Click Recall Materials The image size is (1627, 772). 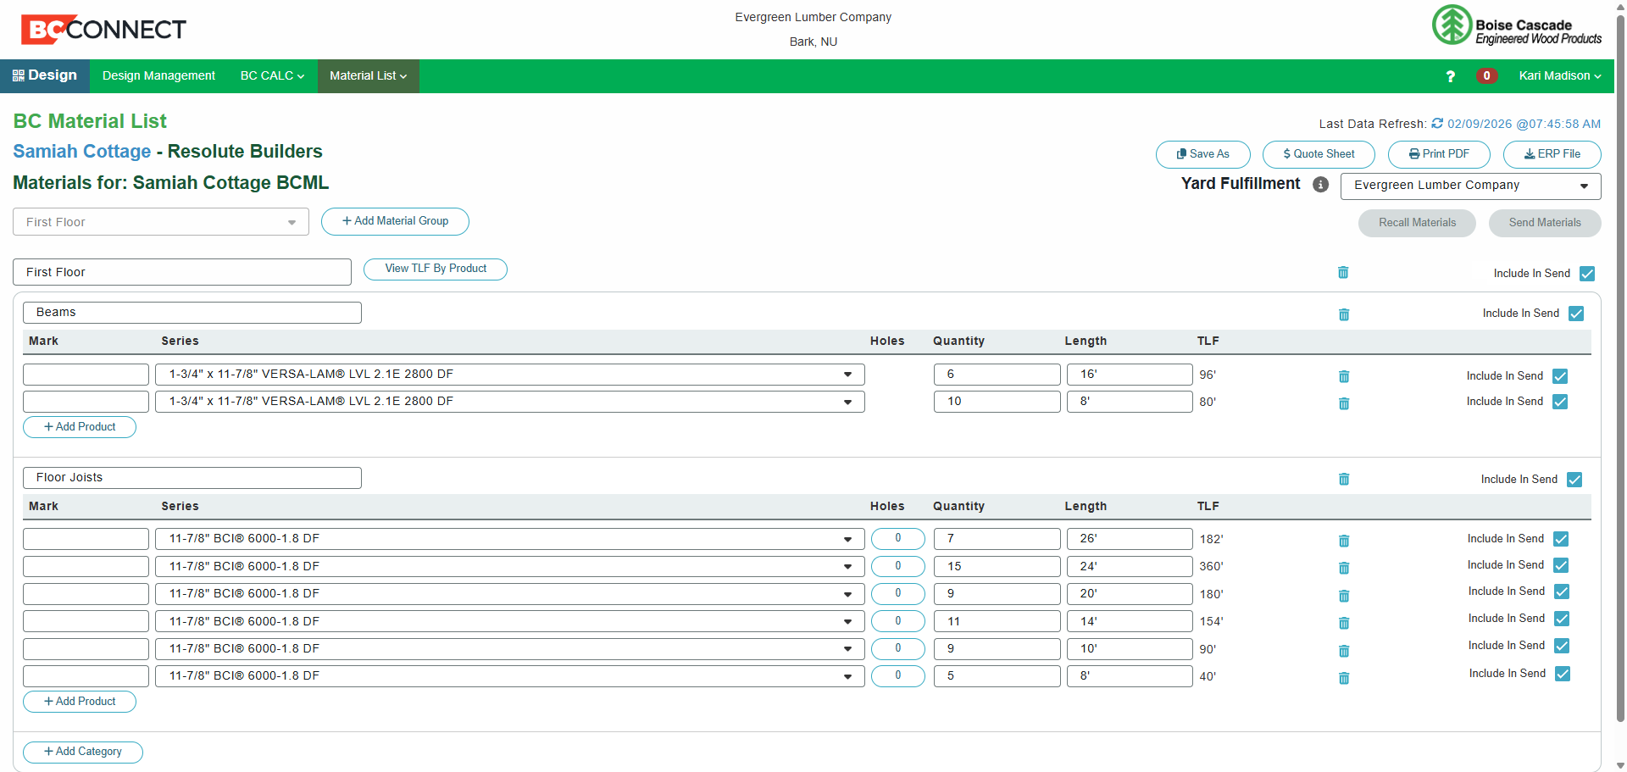pyautogui.click(x=1417, y=223)
